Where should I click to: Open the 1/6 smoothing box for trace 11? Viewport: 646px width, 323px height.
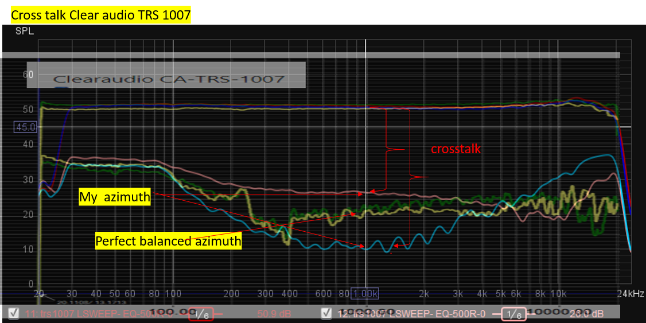(201, 314)
